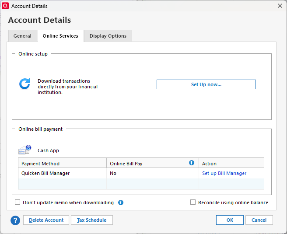The height and width of the screenshot is (234, 287).
Task: Click the Payment Method column header
Action: click(40, 164)
